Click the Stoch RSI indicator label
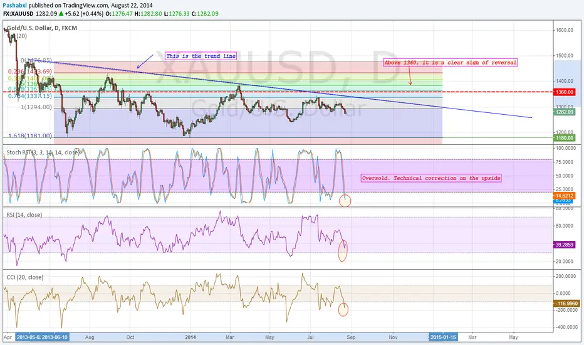The height and width of the screenshot is (345, 584). pos(43,152)
